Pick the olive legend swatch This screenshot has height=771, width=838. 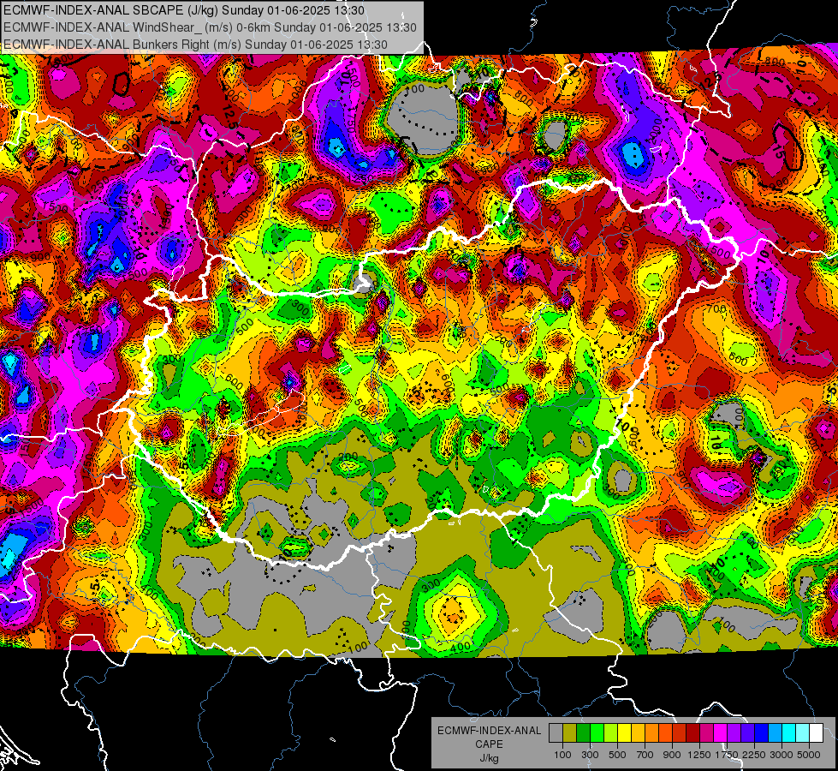[x=570, y=732]
